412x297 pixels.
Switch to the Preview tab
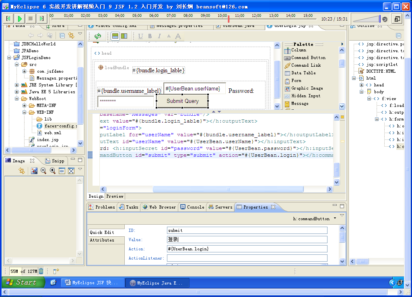coord(115,196)
